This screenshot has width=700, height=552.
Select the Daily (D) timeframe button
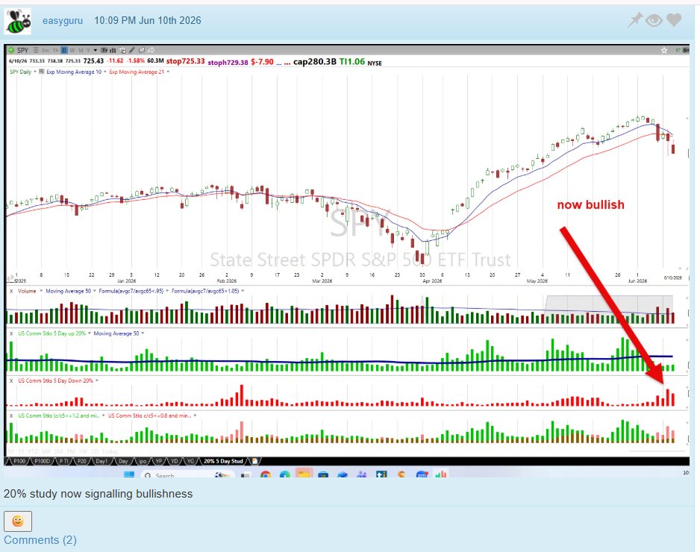point(64,50)
